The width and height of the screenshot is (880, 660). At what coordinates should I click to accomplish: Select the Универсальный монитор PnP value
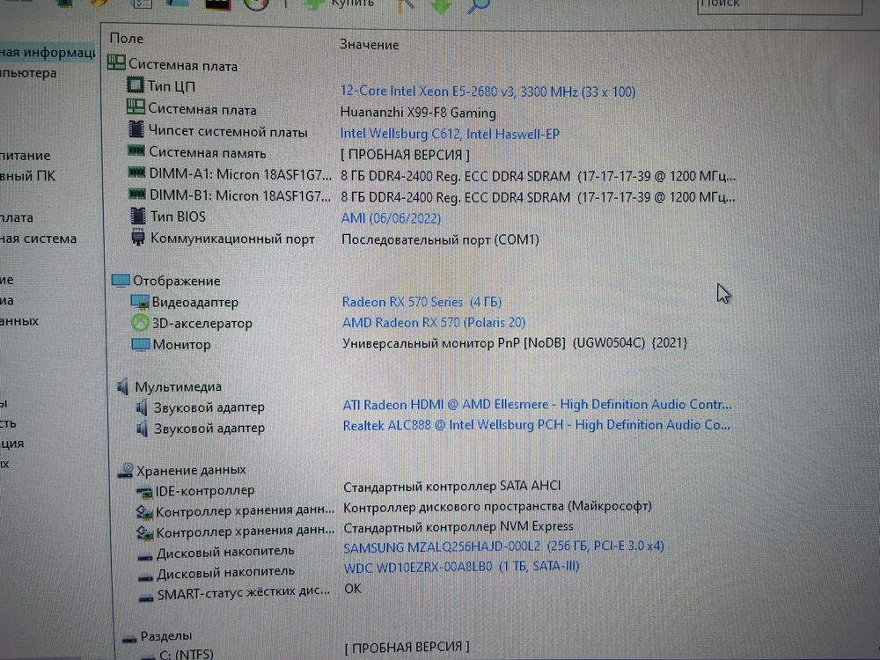[515, 342]
